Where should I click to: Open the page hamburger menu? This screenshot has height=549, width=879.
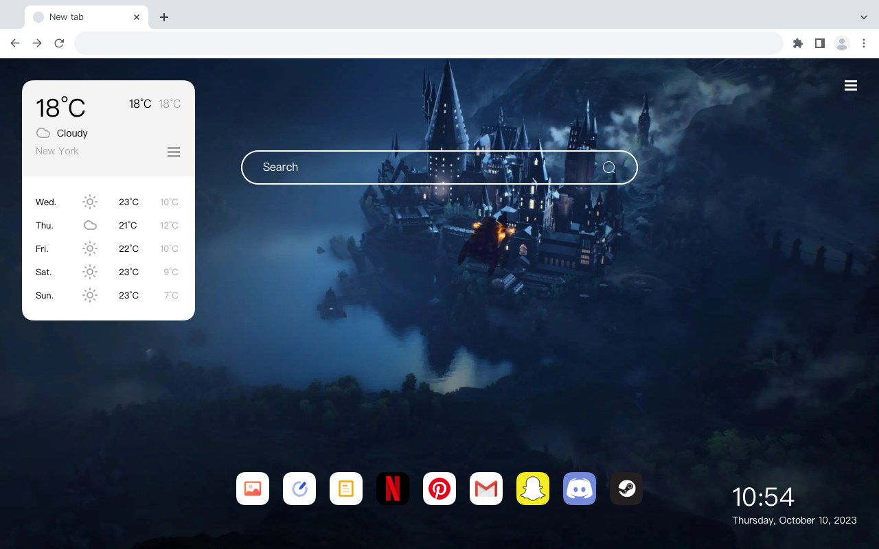pyautogui.click(x=851, y=86)
